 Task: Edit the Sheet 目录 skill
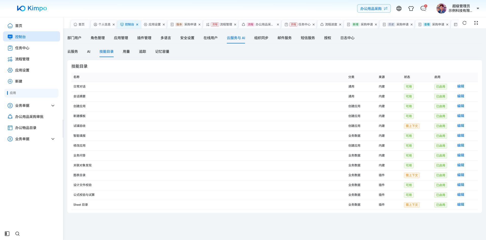point(461,205)
